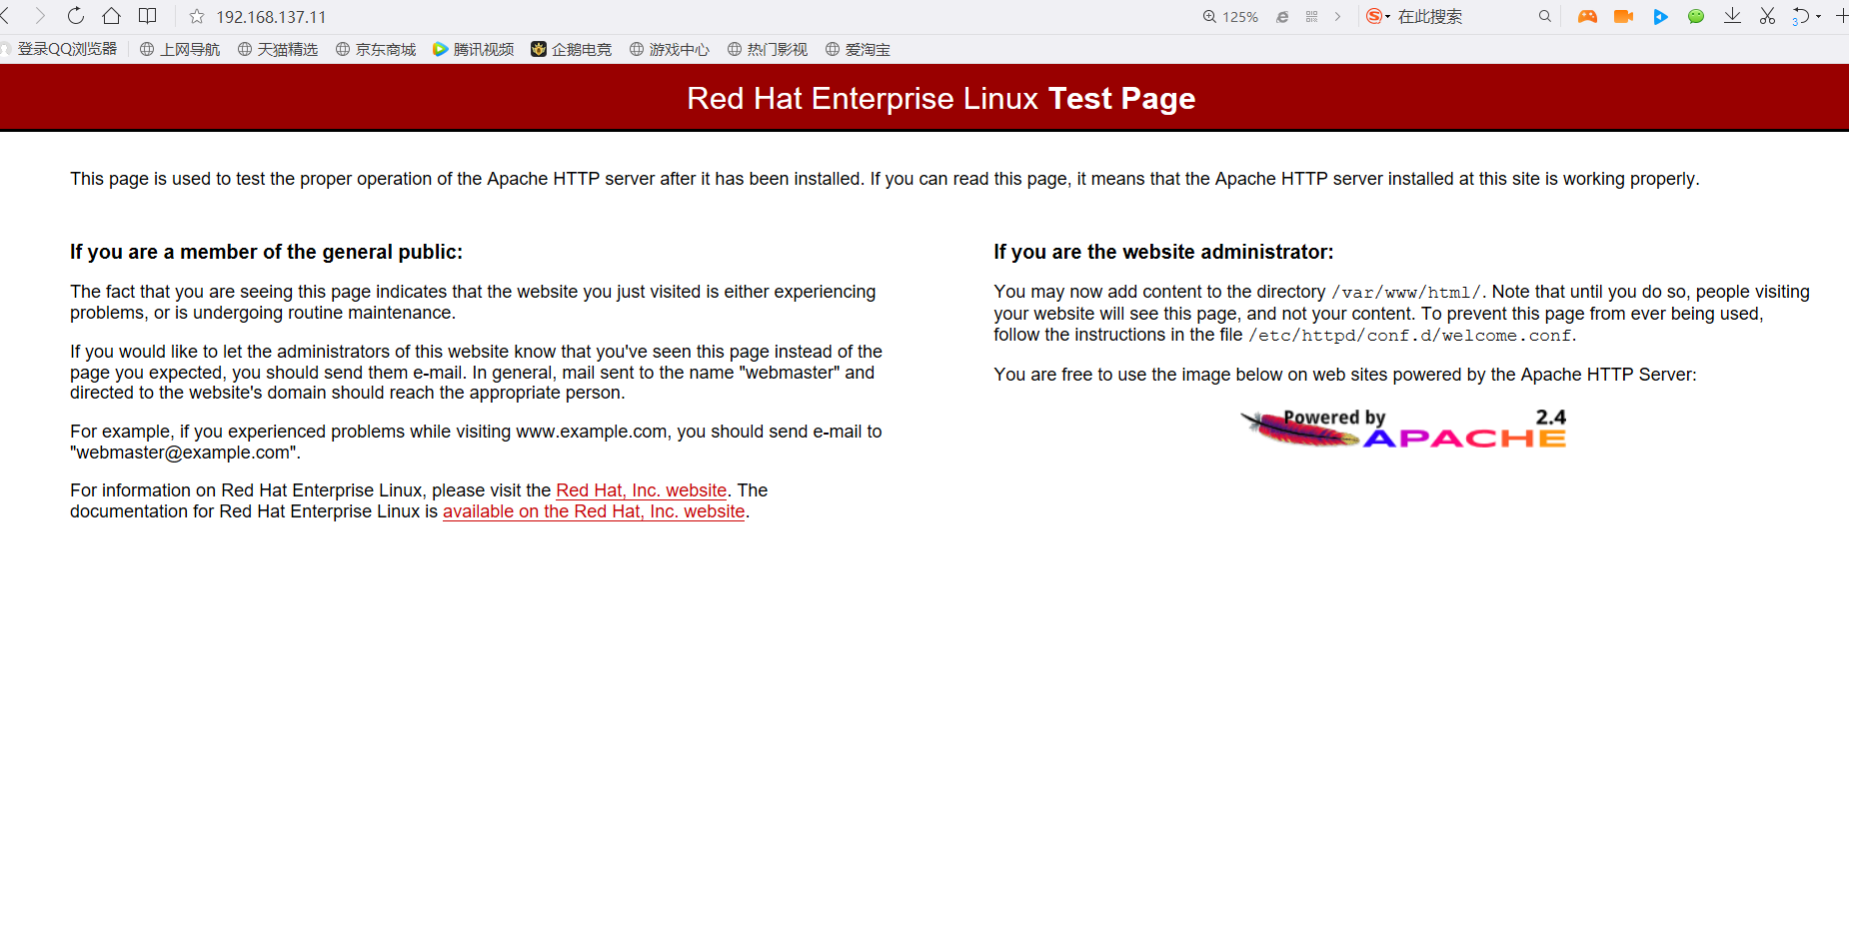Click 'If you are the website administrator:' heading
Screen dimensions: 1849x942
pyautogui.click(x=1163, y=252)
